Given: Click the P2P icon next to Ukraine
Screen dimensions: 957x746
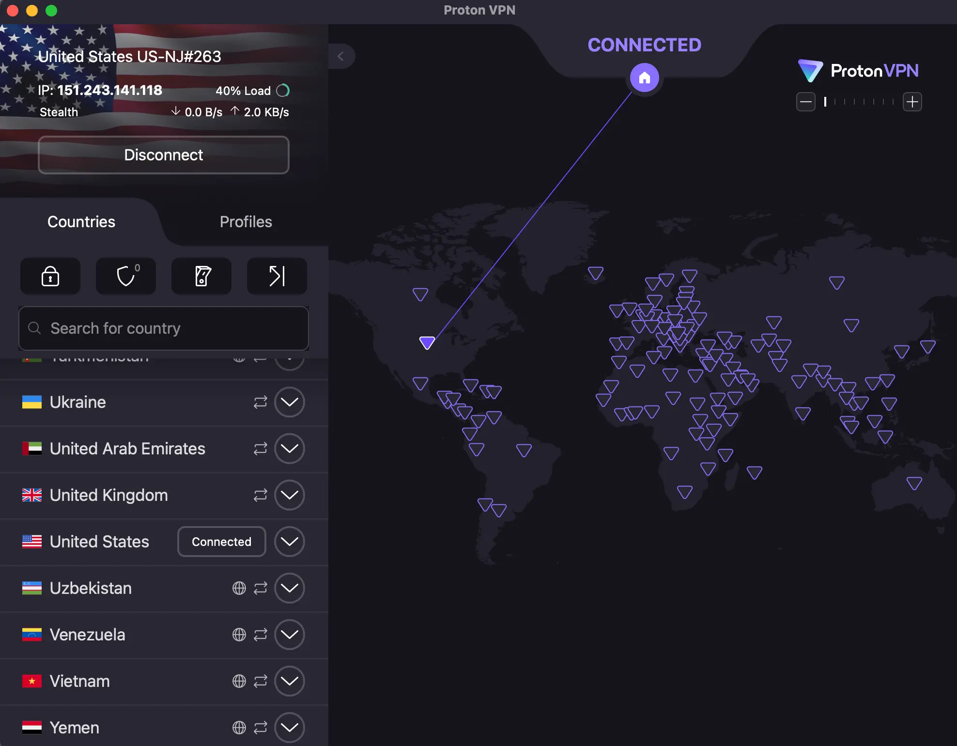Looking at the screenshot, I should click(260, 402).
